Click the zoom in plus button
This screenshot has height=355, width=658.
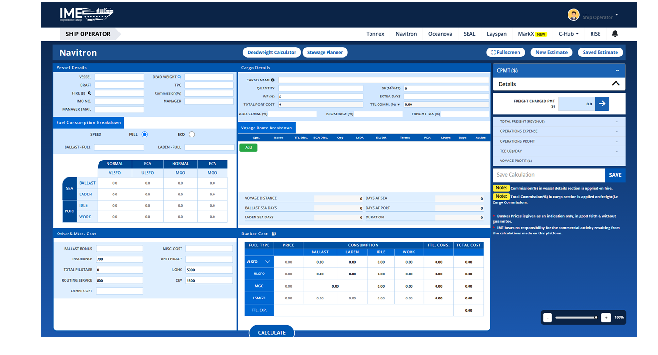tap(606, 317)
